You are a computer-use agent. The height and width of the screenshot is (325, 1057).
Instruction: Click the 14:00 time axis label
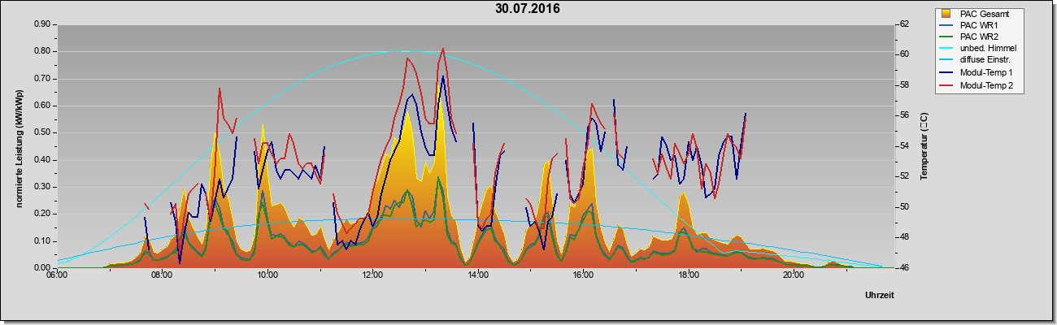click(x=477, y=275)
